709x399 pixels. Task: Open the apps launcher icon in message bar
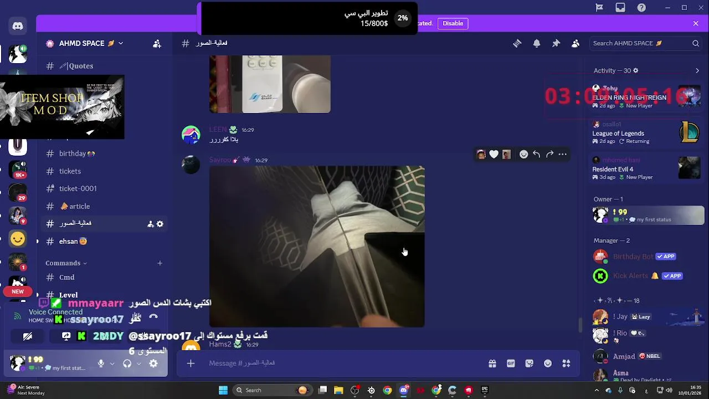tap(566, 364)
